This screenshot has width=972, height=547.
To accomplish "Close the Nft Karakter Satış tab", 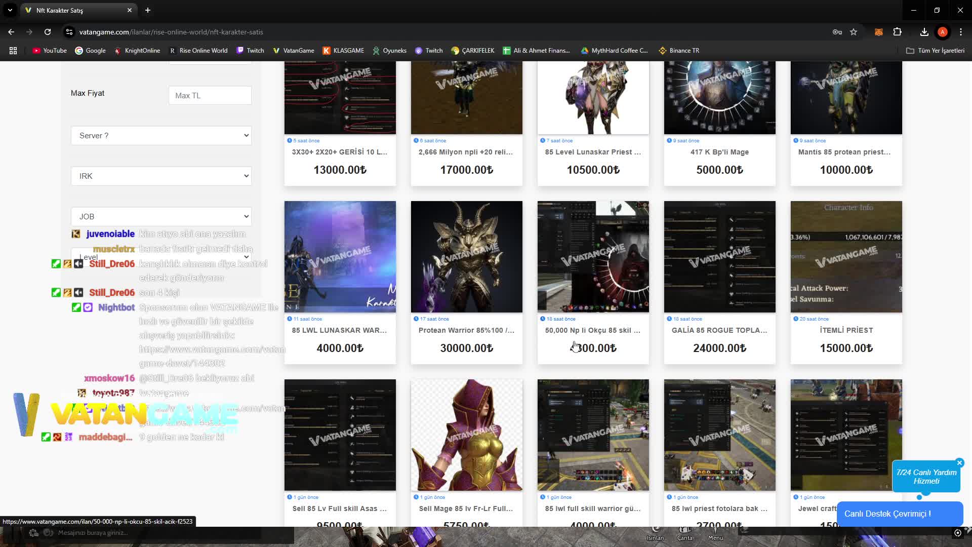I will [x=130, y=10].
